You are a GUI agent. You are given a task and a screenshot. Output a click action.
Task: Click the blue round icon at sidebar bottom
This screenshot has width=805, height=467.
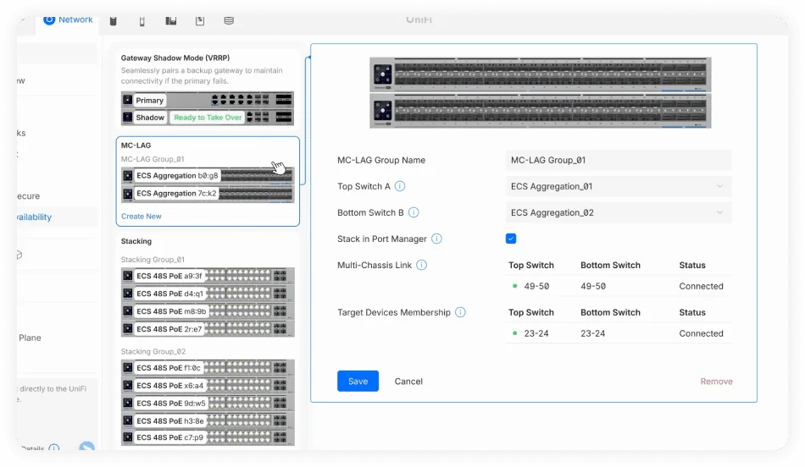click(86, 447)
